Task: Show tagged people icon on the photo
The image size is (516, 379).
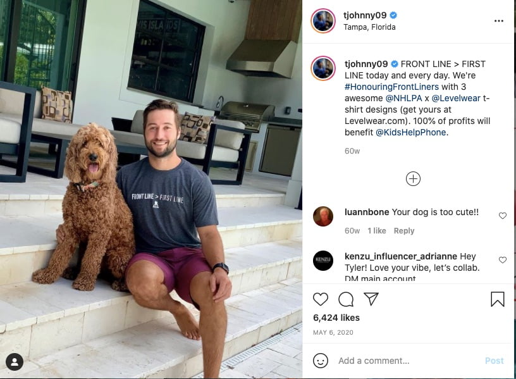Action: coord(15,362)
